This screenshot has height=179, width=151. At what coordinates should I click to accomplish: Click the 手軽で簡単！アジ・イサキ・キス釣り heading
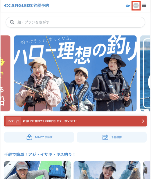pyautogui.click(x=39, y=155)
